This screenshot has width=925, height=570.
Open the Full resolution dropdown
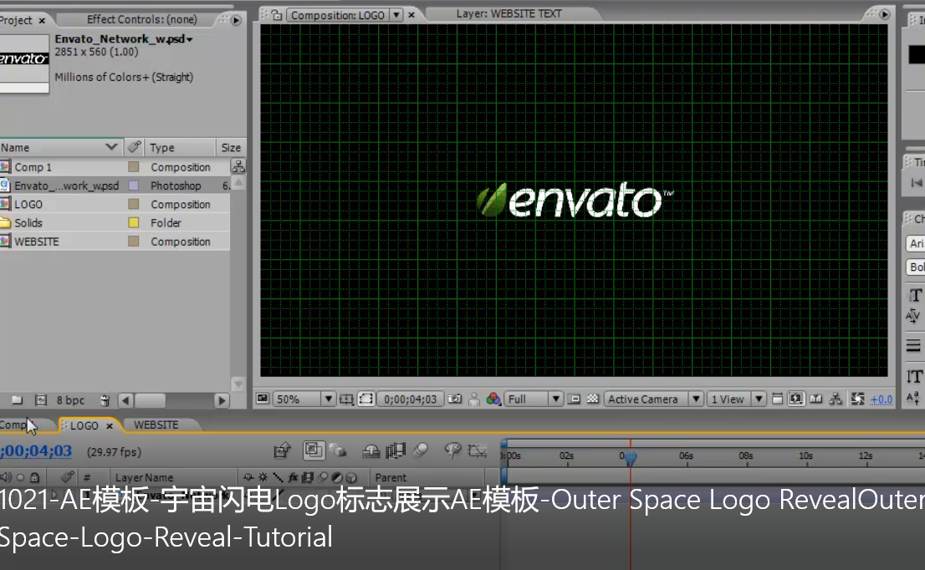534,399
